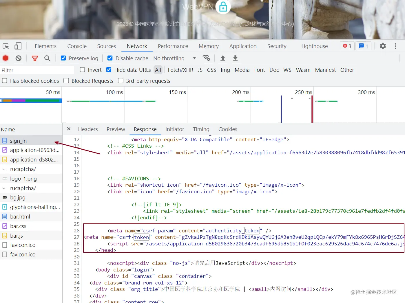
Task: Filter requests by Doc type
Action: [x=274, y=70]
